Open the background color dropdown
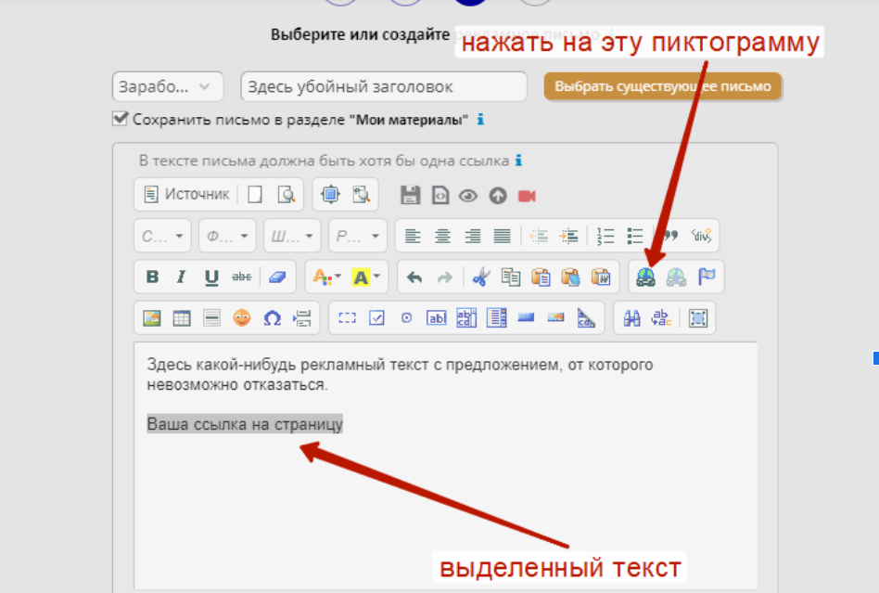The image size is (879, 593). (x=365, y=277)
